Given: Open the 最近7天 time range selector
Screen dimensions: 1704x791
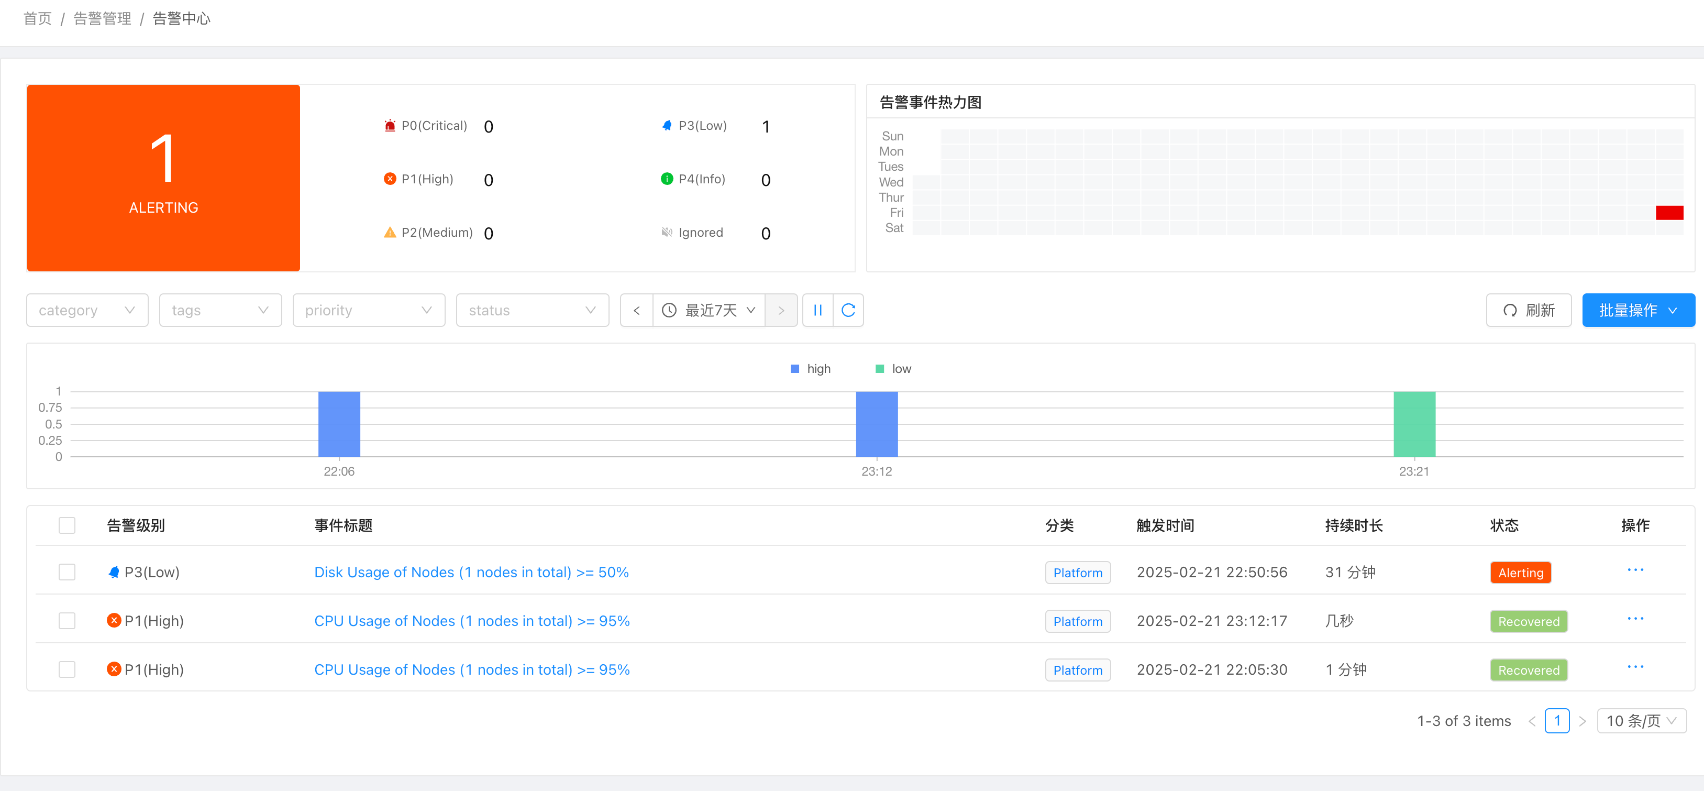Looking at the screenshot, I should [709, 311].
